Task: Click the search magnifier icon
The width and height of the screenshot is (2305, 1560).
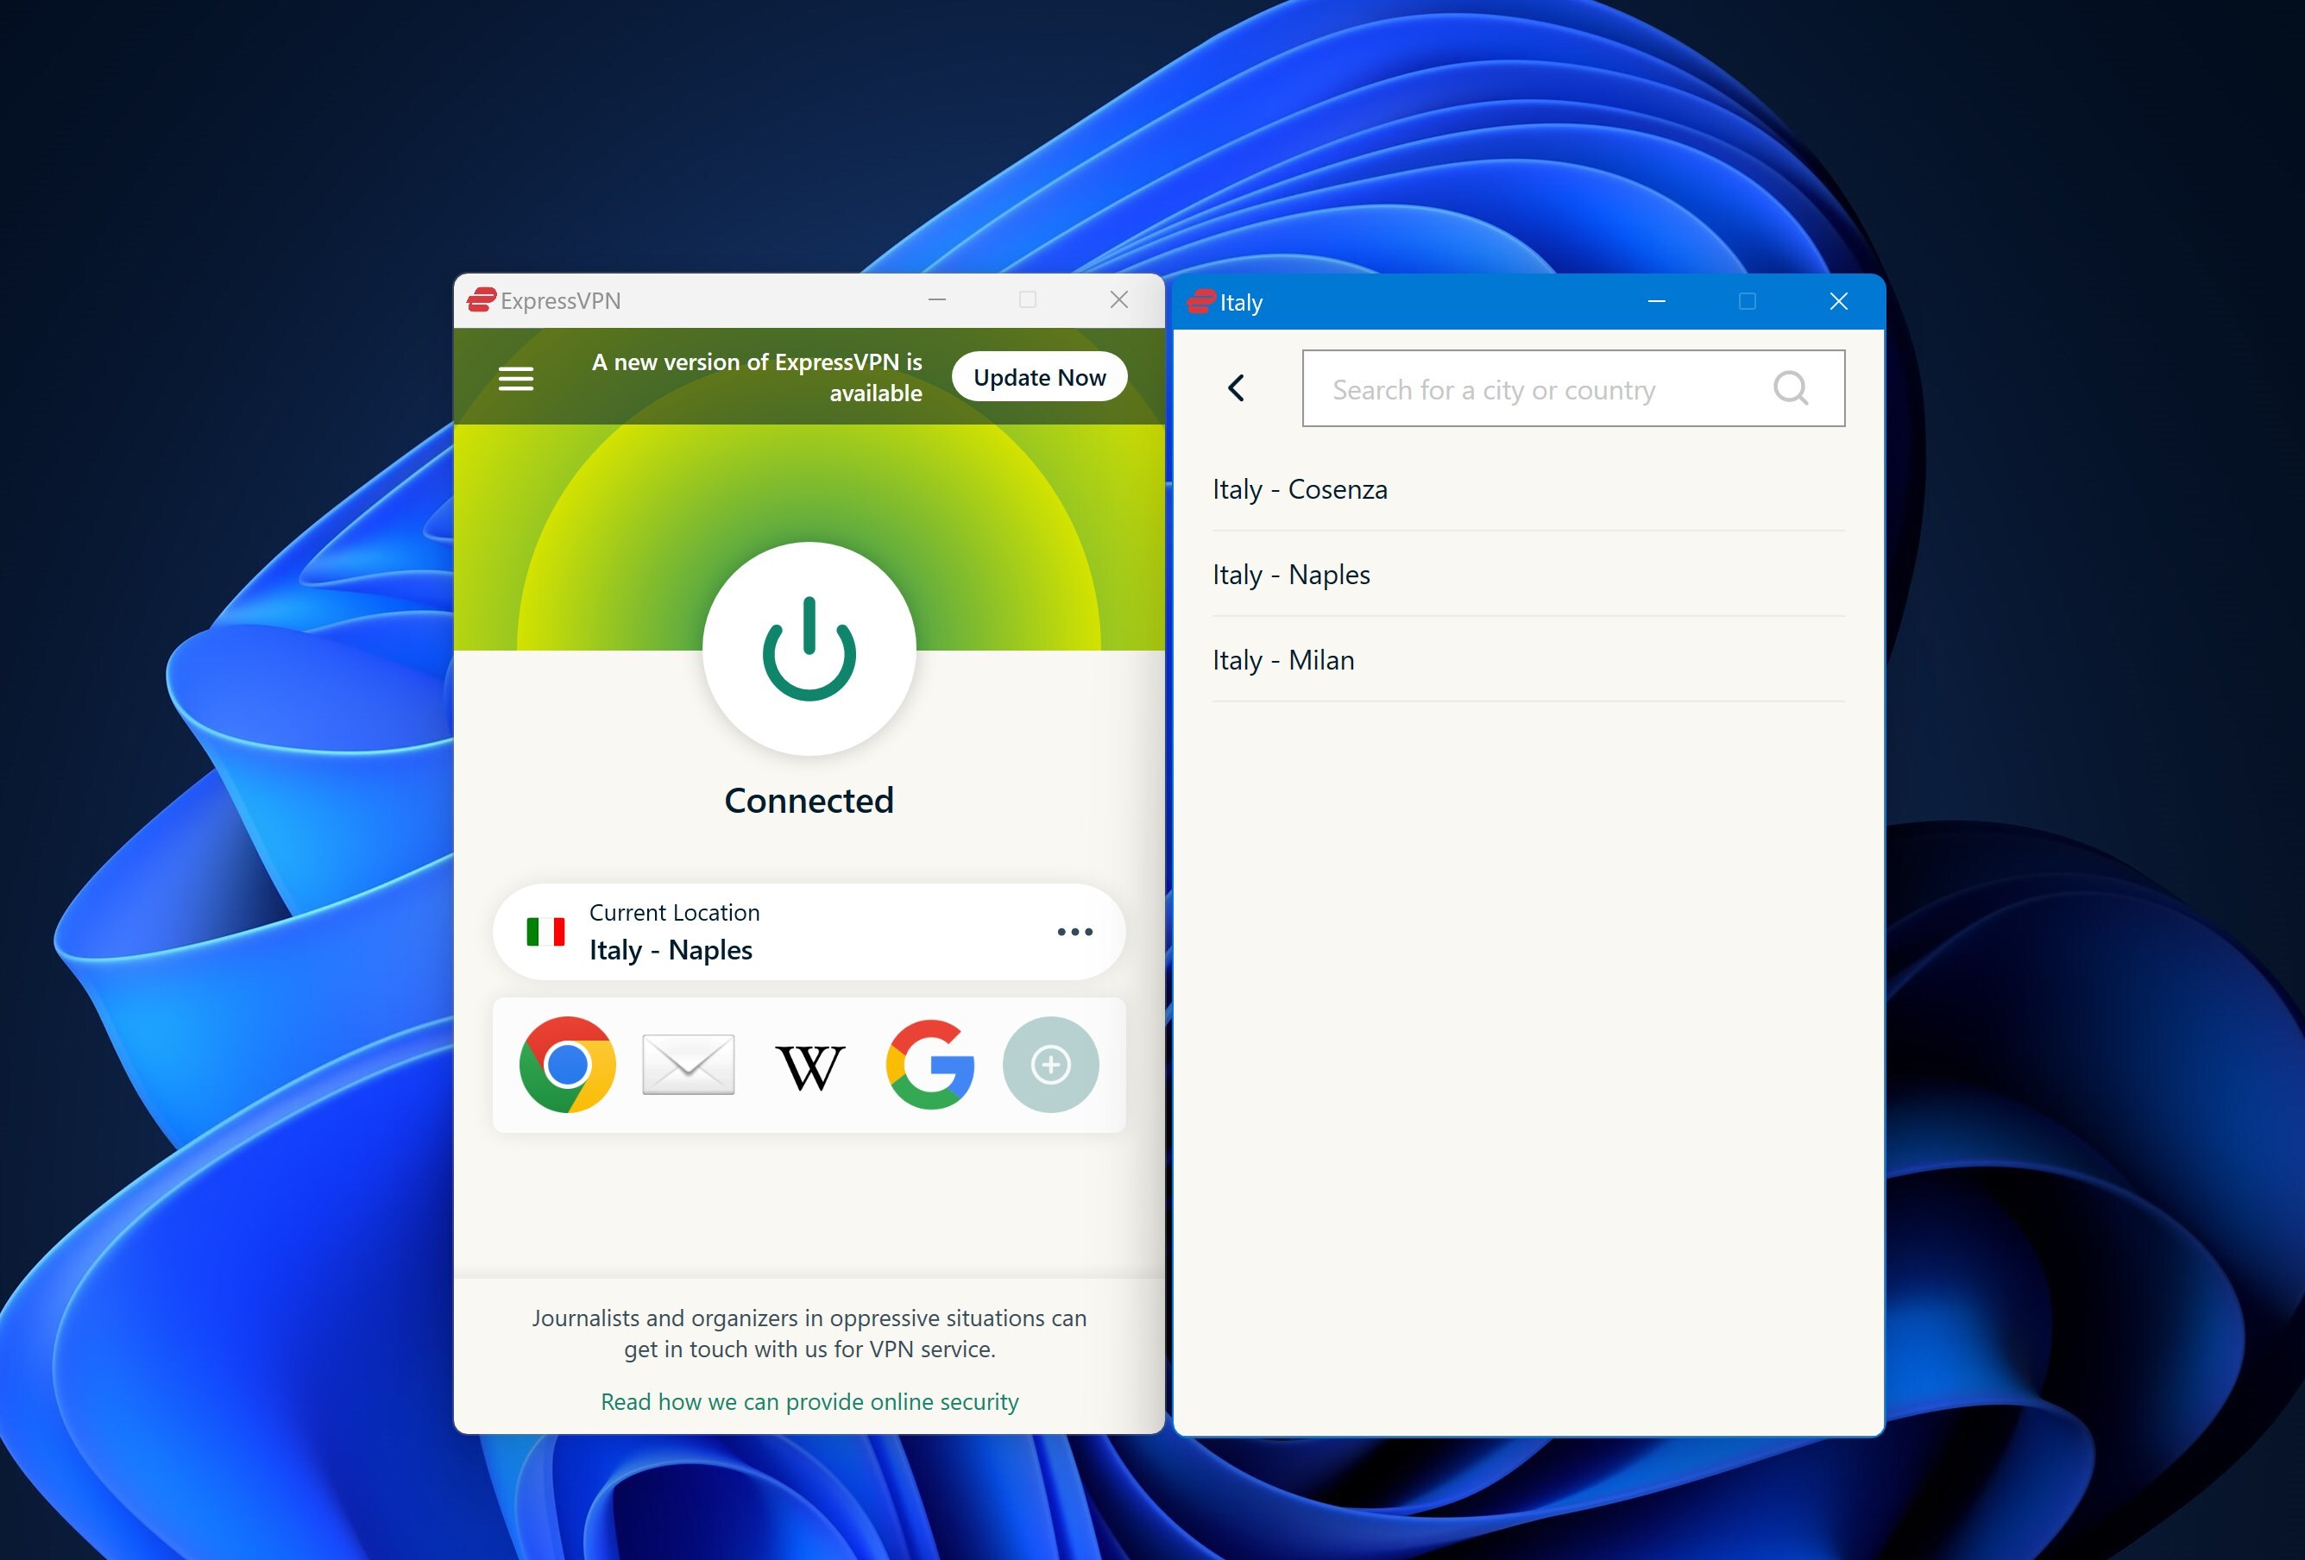Action: click(1791, 387)
